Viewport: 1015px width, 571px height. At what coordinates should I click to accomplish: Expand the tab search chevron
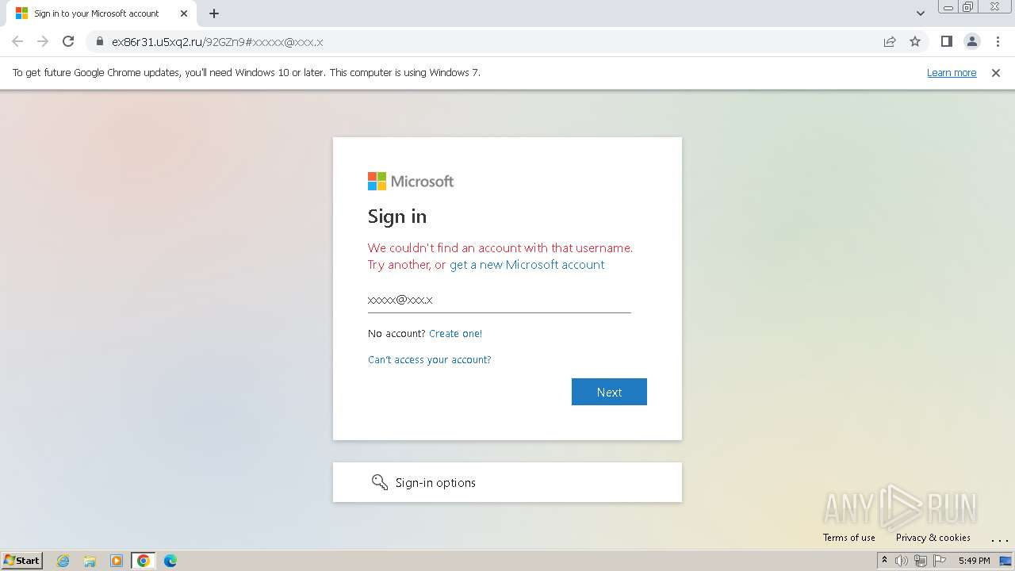(x=920, y=13)
